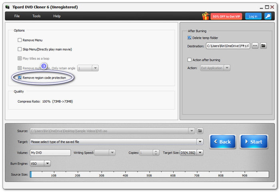The width and height of the screenshot is (280, 192).
Task: Open the Help menu
Action: 57,16
